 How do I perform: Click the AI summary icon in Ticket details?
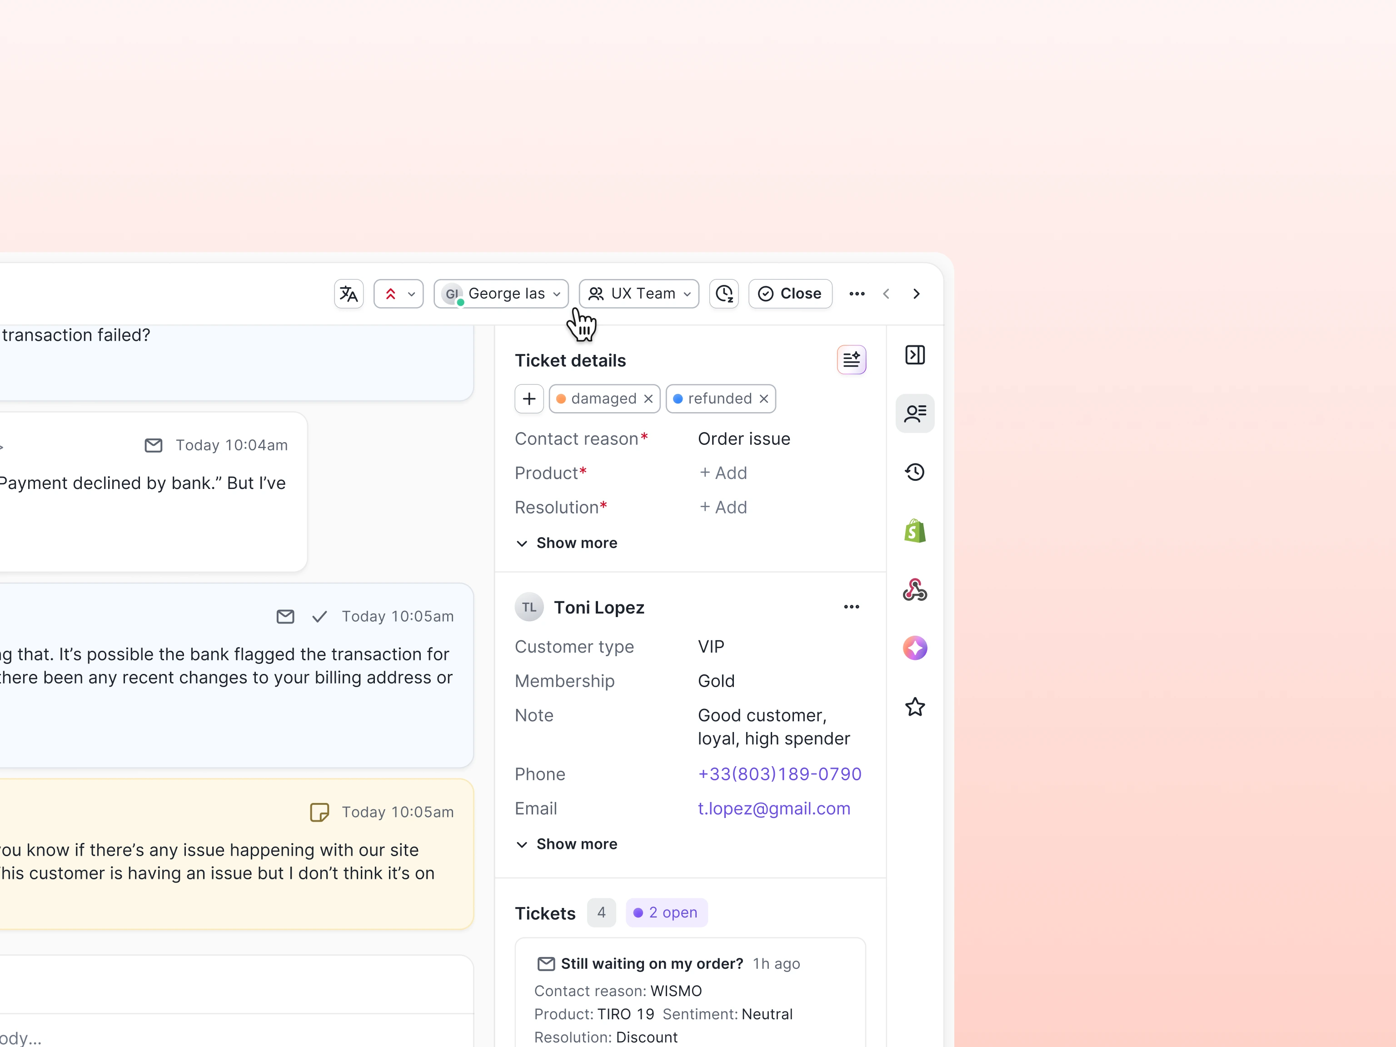click(851, 360)
